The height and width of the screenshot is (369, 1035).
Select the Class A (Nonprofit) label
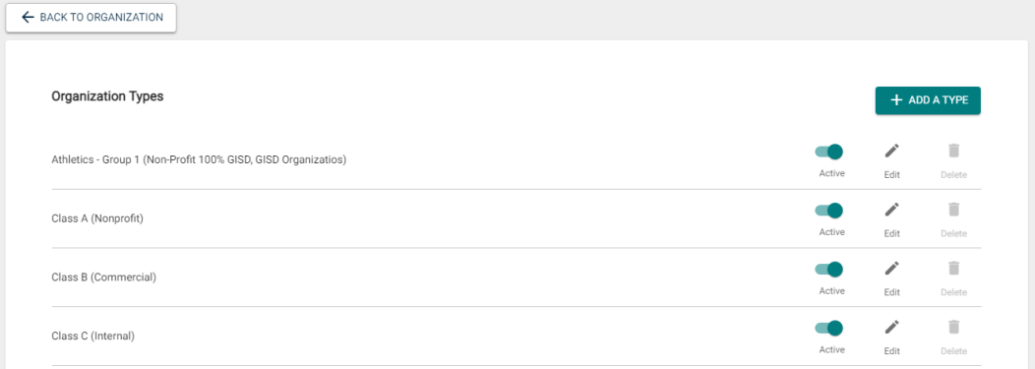tap(97, 218)
